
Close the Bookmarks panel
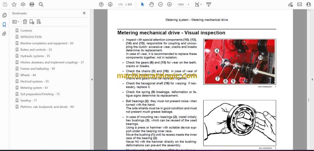[84, 13]
